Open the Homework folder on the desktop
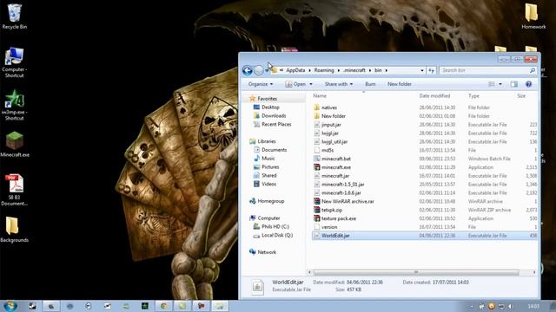This screenshot has width=556, height=312. pyautogui.click(x=533, y=16)
